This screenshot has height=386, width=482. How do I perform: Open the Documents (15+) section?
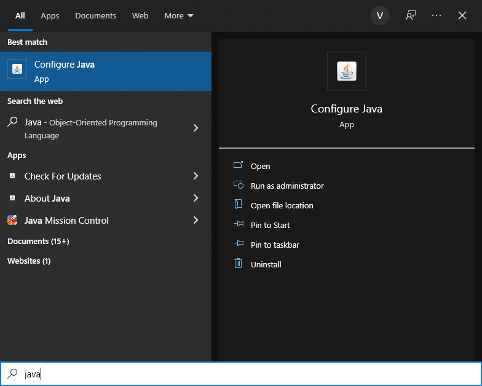38,241
